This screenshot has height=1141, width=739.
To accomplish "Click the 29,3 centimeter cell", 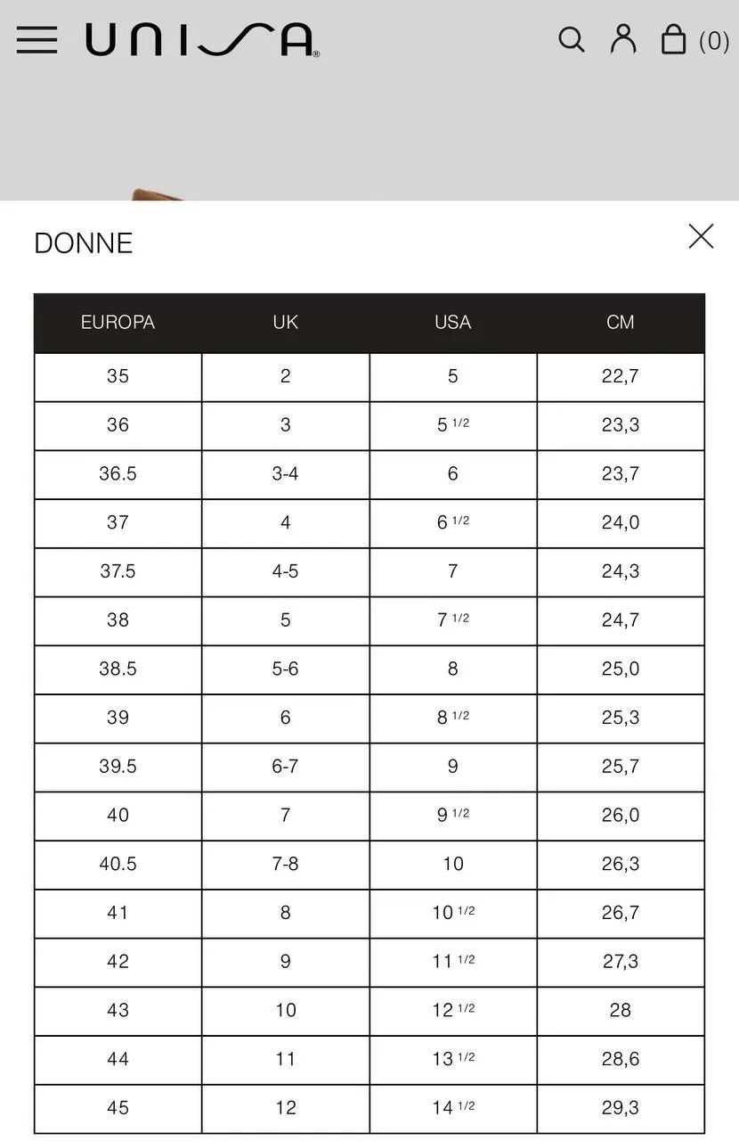I will coord(621,1108).
